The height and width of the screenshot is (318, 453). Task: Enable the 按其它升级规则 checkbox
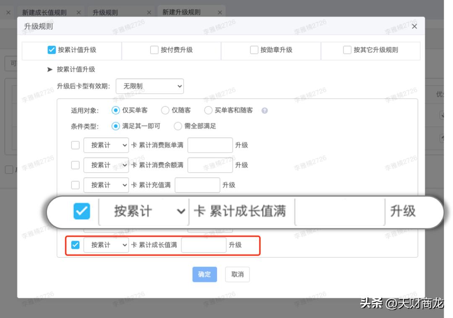pyautogui.click(x=347, y=50)
